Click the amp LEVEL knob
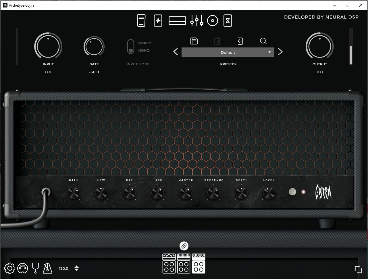The width and height of the screenshot is (368, 279). (269, 193)
